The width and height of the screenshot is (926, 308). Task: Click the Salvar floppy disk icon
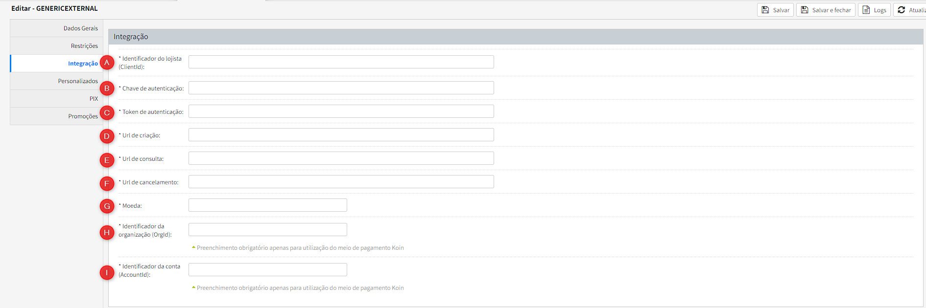pos(765,10)
